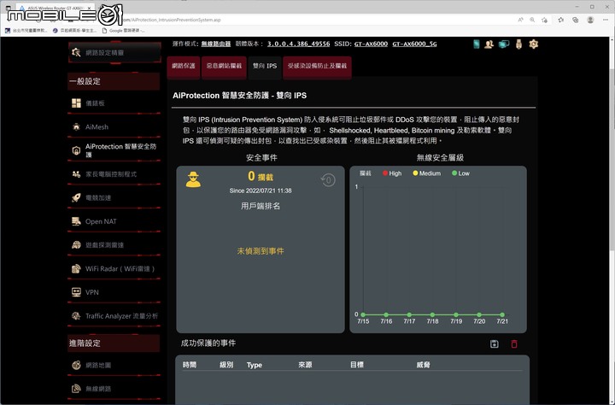Screen dimensions: 615x405
Task: Click the 級別 column header
Action: [x=226, y=365]
